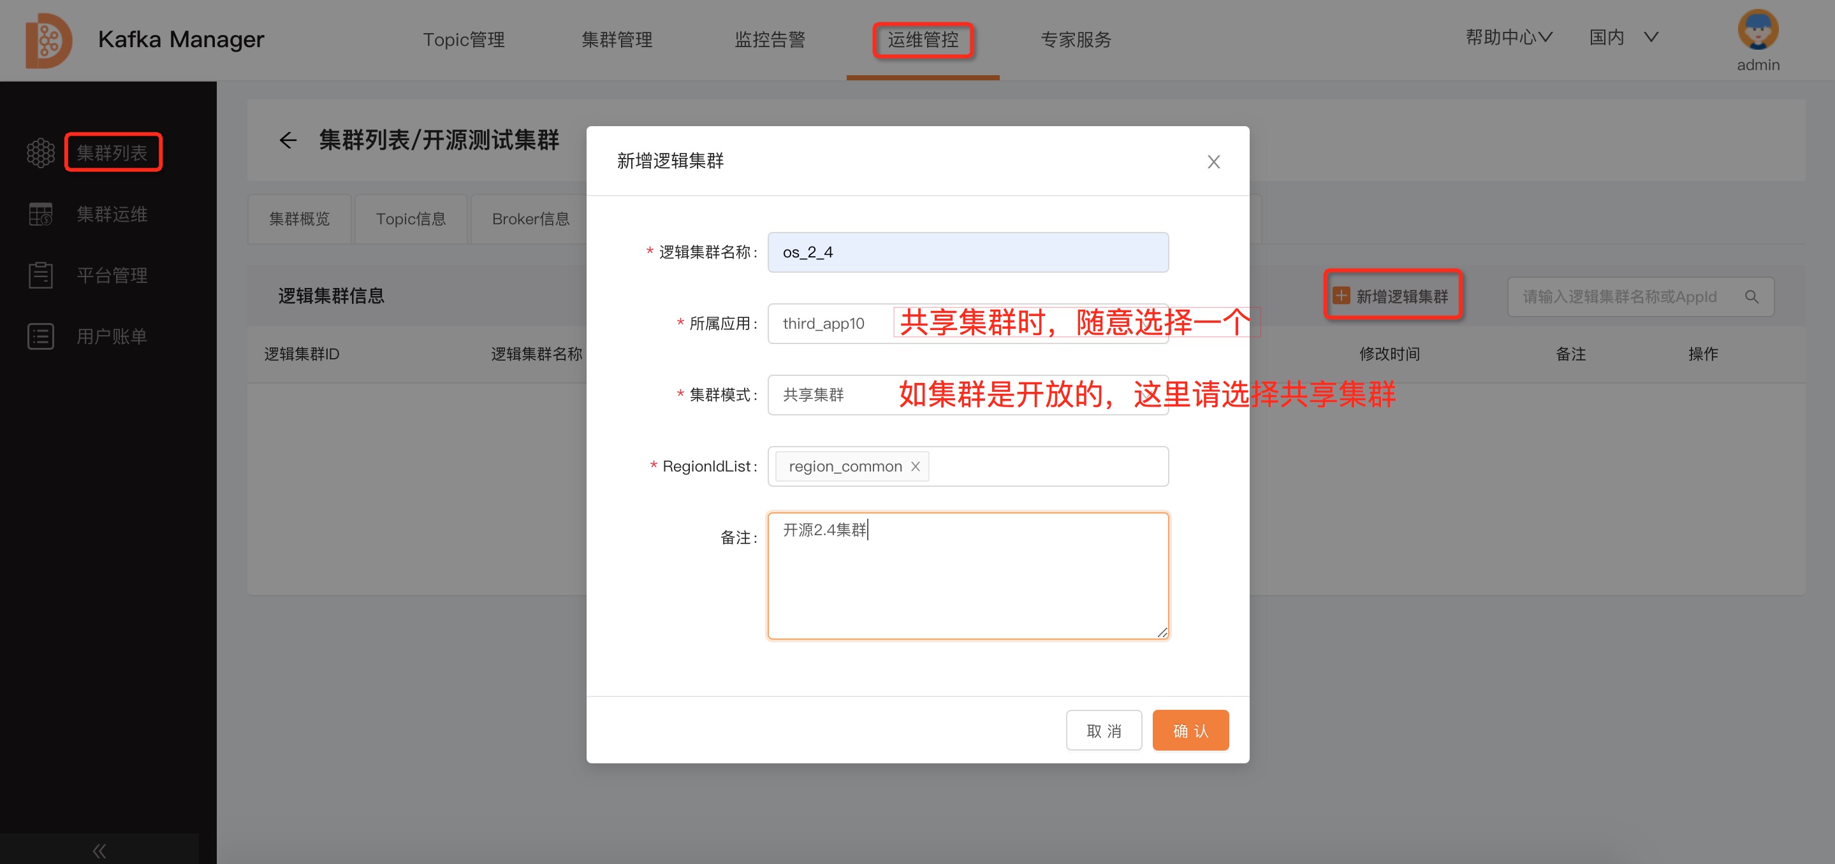Image resolution: width=1835 pixels, height=864 pixels.
Task: Open the Topic信息 tab
Action: [411, 219]
